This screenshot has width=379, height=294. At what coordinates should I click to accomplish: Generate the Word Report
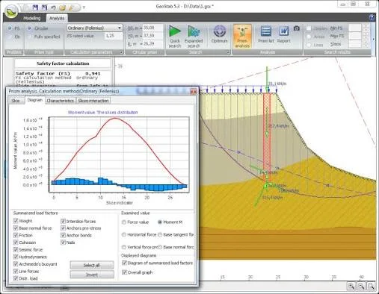click(284, 34)
